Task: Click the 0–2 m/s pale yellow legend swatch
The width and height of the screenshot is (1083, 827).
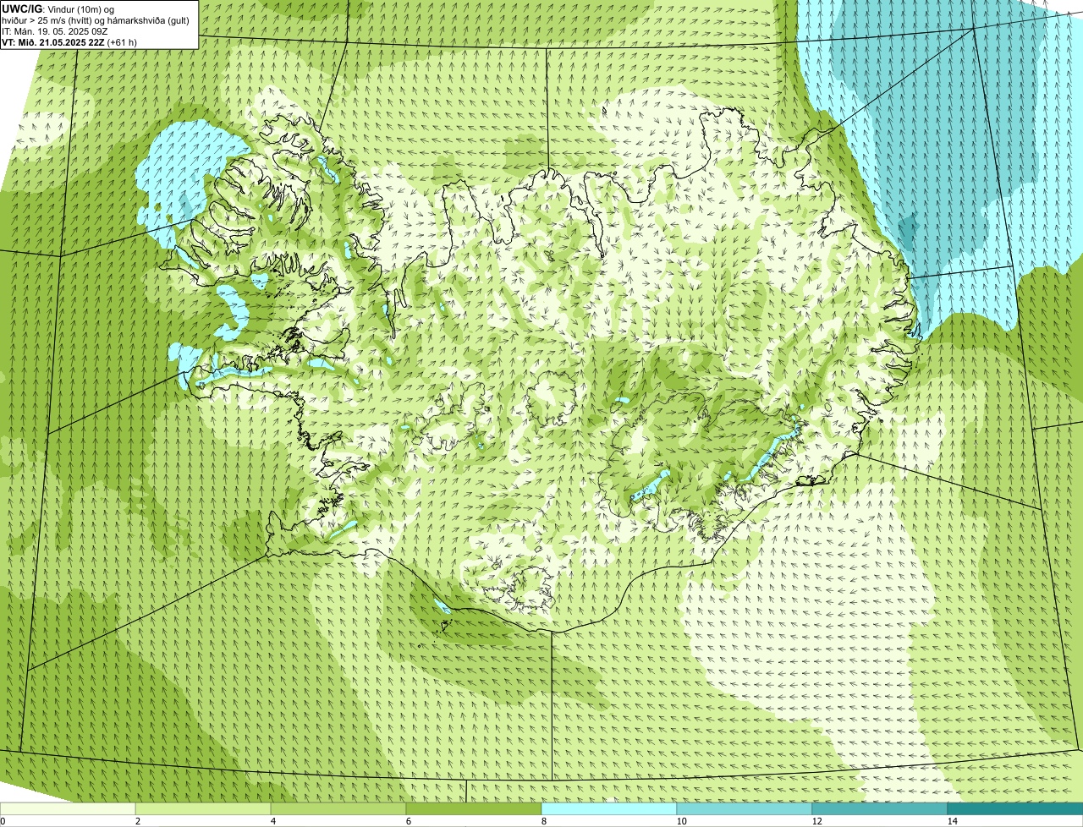Action: coord(68,808)
